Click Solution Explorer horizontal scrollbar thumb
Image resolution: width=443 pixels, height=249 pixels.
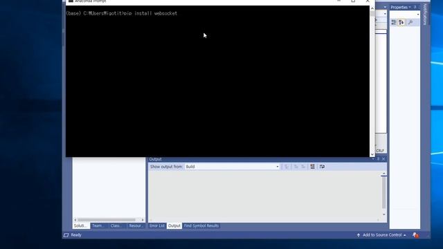click(x=107, y=220)
